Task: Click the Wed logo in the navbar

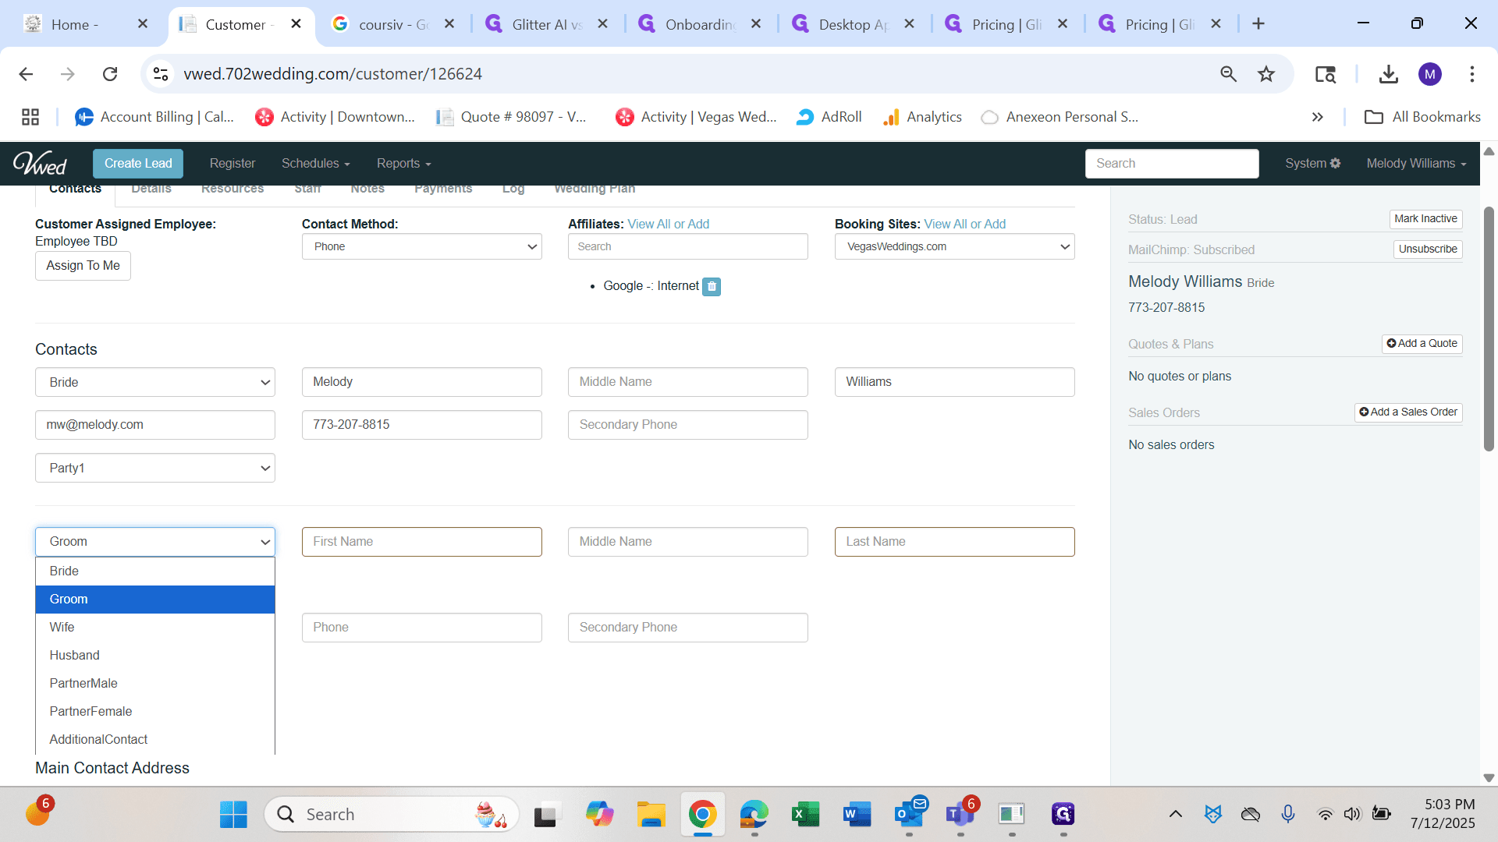Action: pos(40,163)
